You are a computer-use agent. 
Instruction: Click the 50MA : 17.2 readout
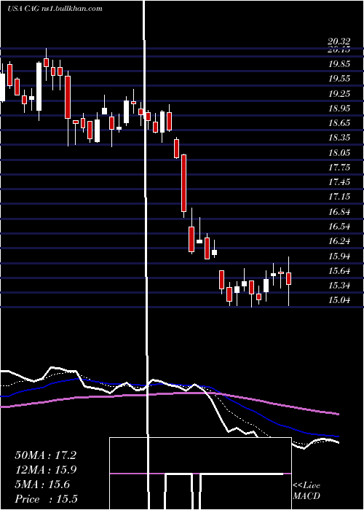[x=45, y=455]
